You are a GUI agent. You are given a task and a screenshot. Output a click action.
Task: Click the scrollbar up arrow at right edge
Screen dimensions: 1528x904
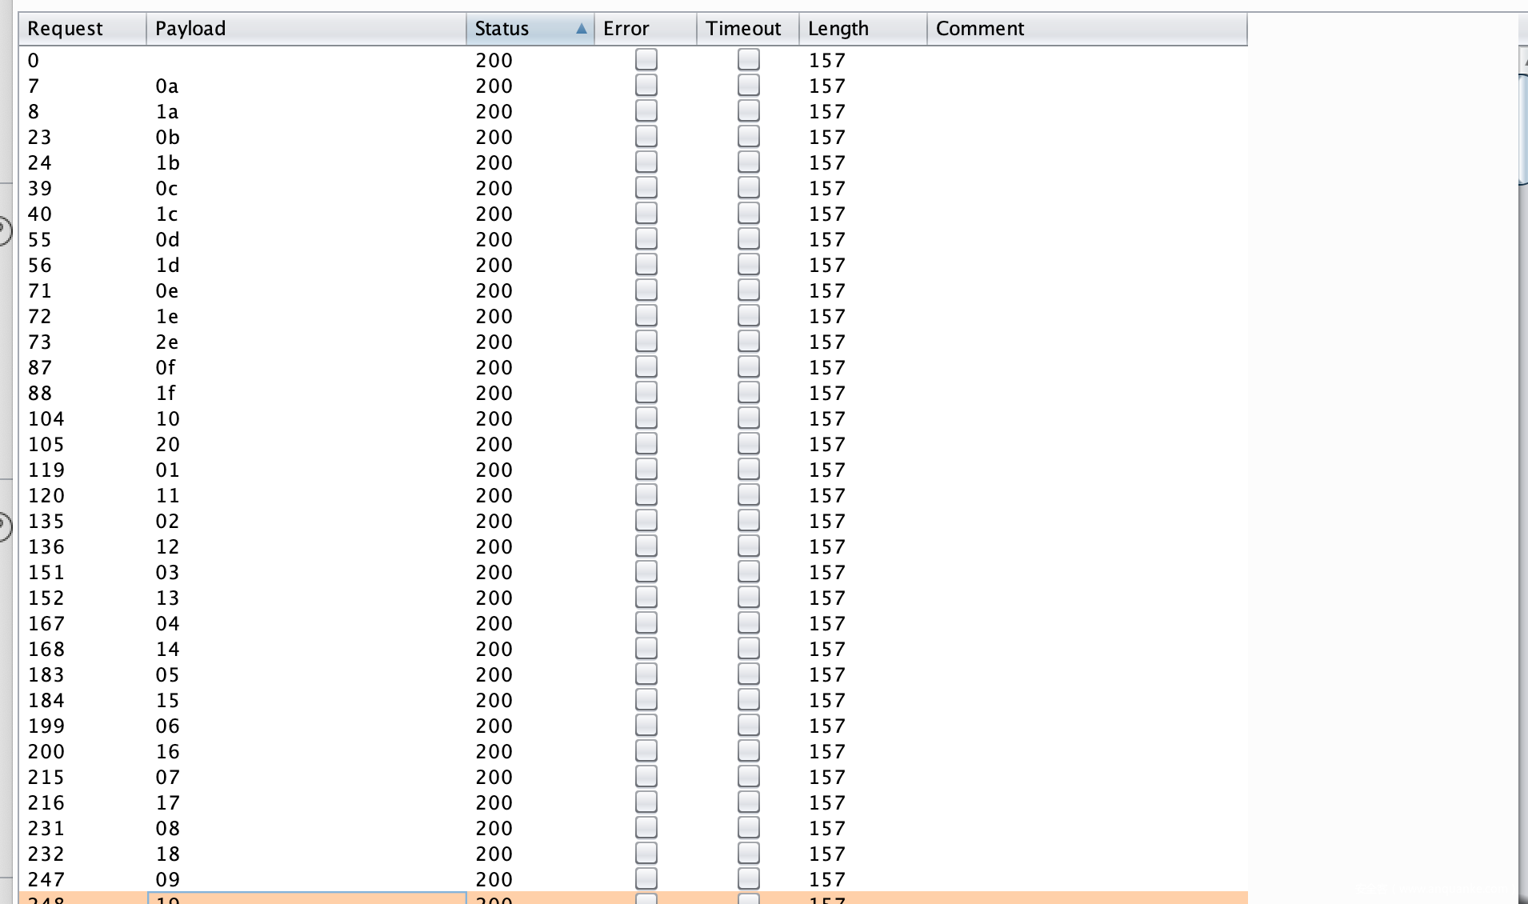click(1523, 61)
